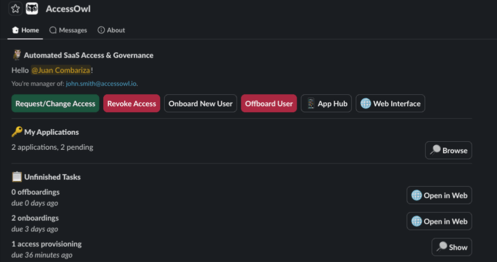Click the key icon by My Applications
Screen dimensions: 497x262
tap(17, 132)
